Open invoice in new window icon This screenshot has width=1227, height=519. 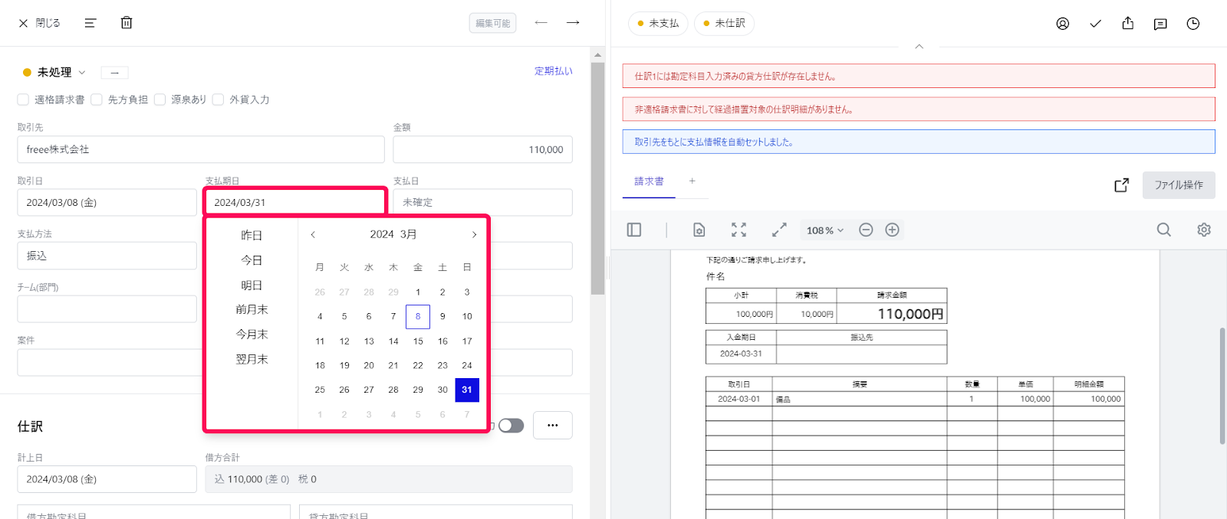pyautogui.click(x=1121, y=185)
